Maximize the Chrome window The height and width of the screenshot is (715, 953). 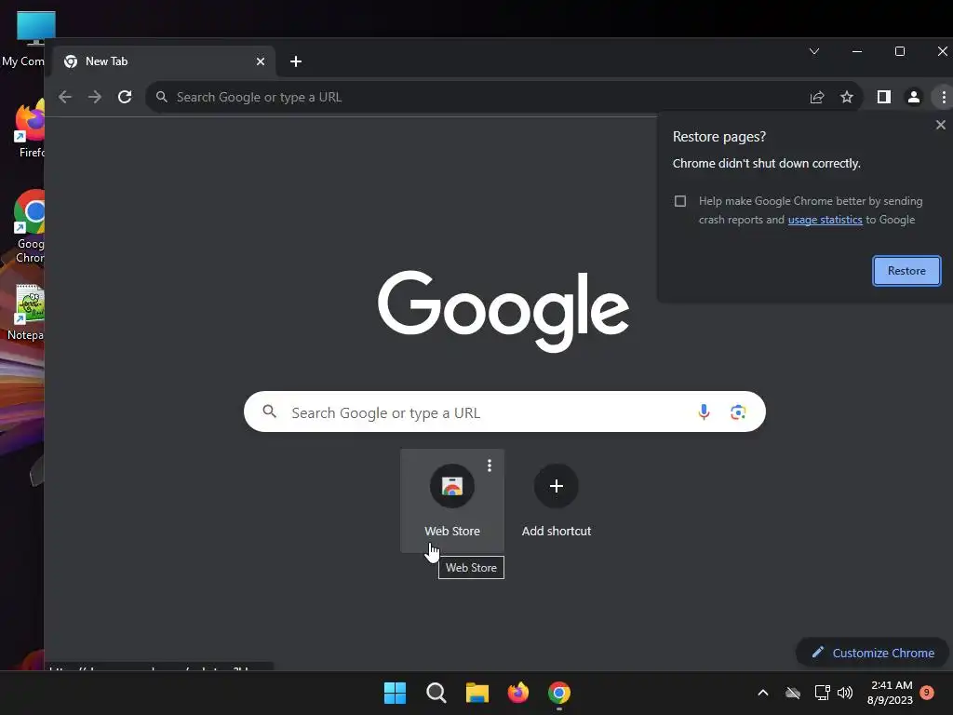click(x=900, y=52)
